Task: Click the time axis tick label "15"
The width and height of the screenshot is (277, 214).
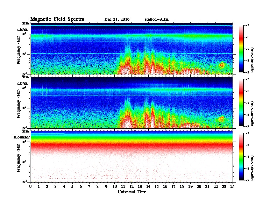Action: coord(157,186)
